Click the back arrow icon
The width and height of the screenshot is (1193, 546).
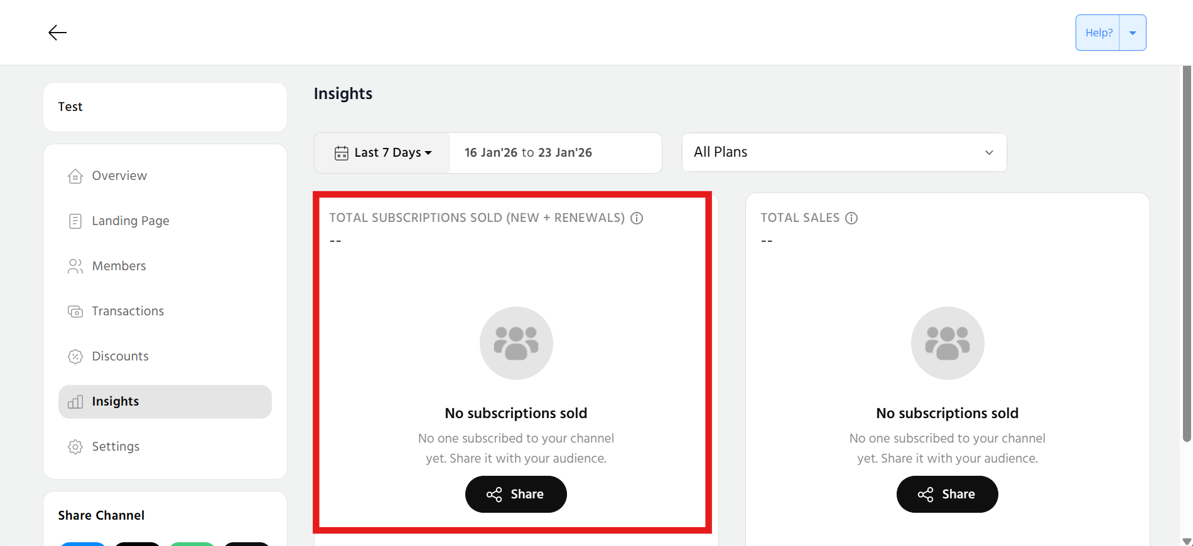57,33
